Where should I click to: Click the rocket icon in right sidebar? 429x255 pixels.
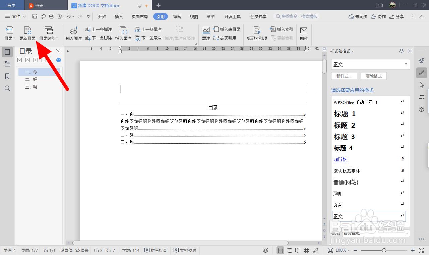click(x=422, y=61)
